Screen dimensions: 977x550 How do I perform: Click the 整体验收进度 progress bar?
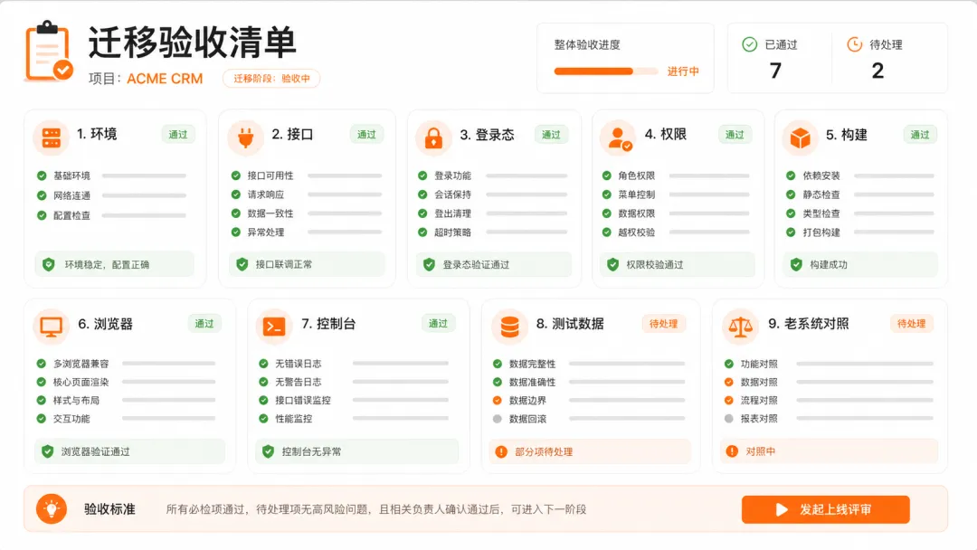pyautogui.click(x=605, y=71)
